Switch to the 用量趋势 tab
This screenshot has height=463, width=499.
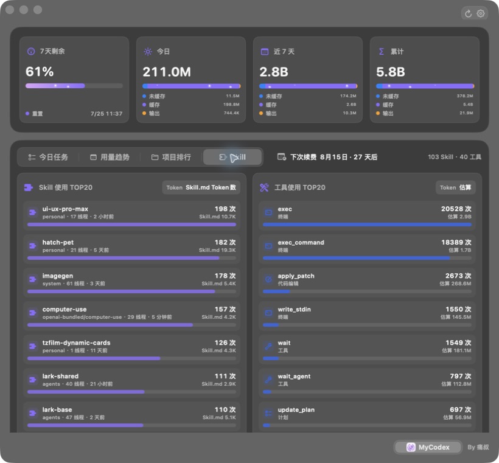tap(110, 157)
